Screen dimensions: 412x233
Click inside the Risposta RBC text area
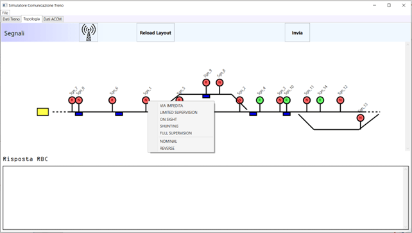coord(203,198)
